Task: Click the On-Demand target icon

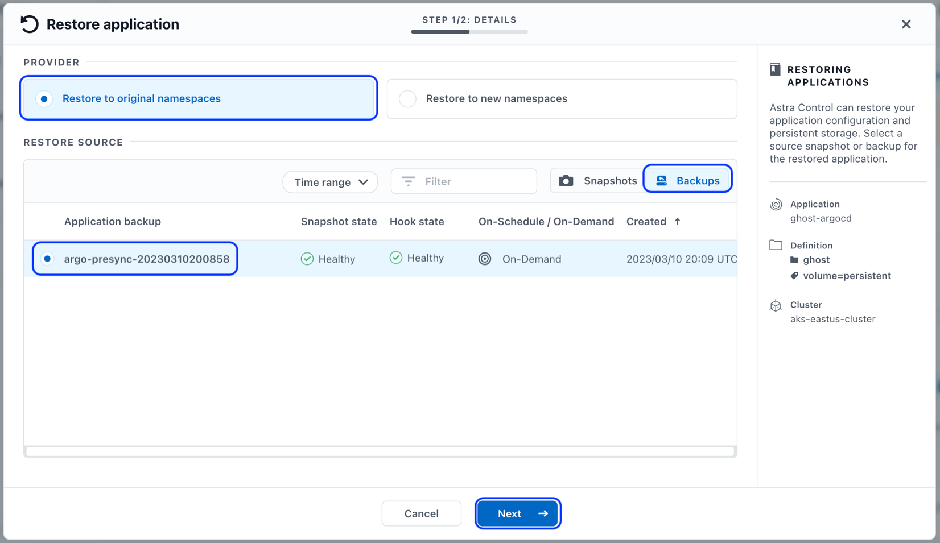Action: coord(485,259)
